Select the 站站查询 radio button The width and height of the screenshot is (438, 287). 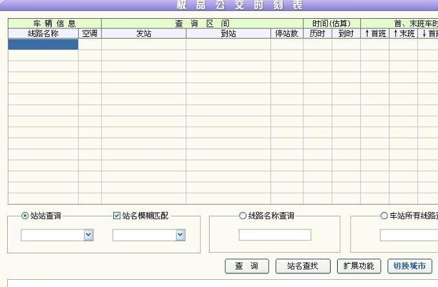pyautogui.click(x=25, y=216)
